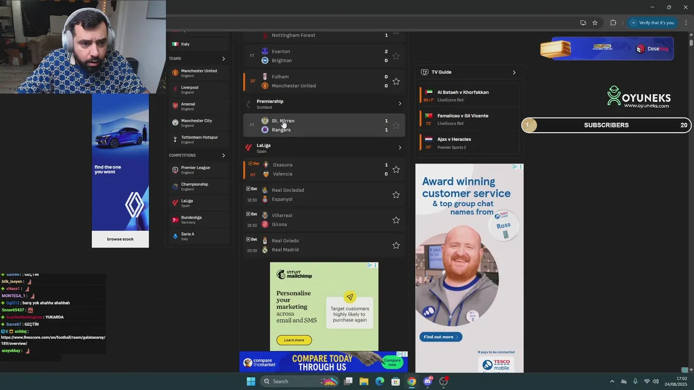The height and width of the screenshot is (390, 694).
Task: Favorite the Everton vs Brighton match
Action: [x=396, y=56]
